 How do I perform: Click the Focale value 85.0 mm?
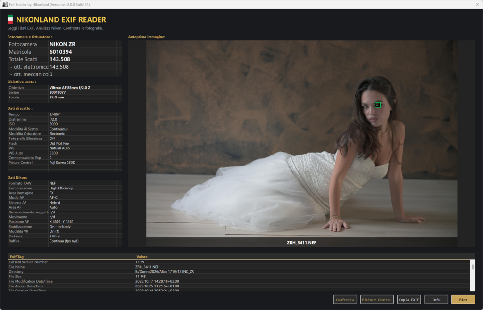click(x=57, y=97)
